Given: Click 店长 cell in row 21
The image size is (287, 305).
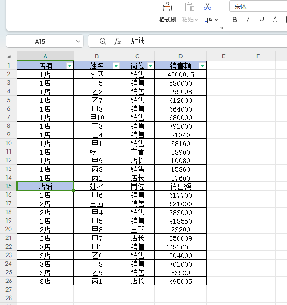Looking at the screenshot, I should point(137,238).
